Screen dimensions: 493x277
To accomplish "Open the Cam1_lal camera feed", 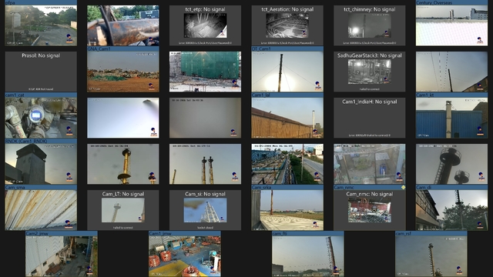I will point(287,118).
